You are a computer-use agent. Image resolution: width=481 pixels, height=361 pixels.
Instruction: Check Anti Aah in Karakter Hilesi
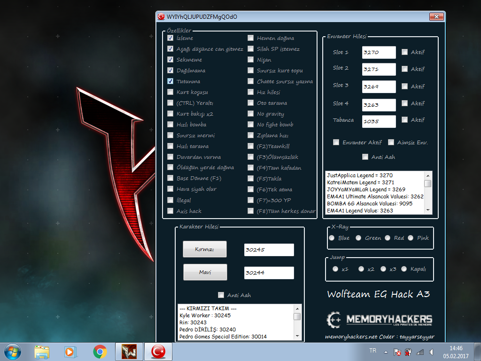(x=221, y=295)
